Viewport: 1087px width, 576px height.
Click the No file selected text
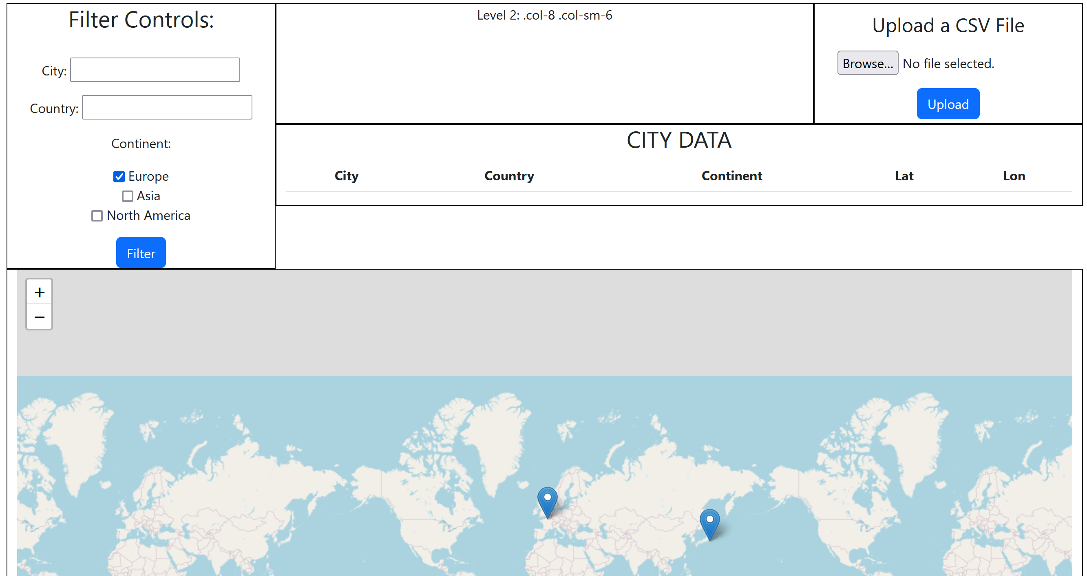click(x=948, y=64)
